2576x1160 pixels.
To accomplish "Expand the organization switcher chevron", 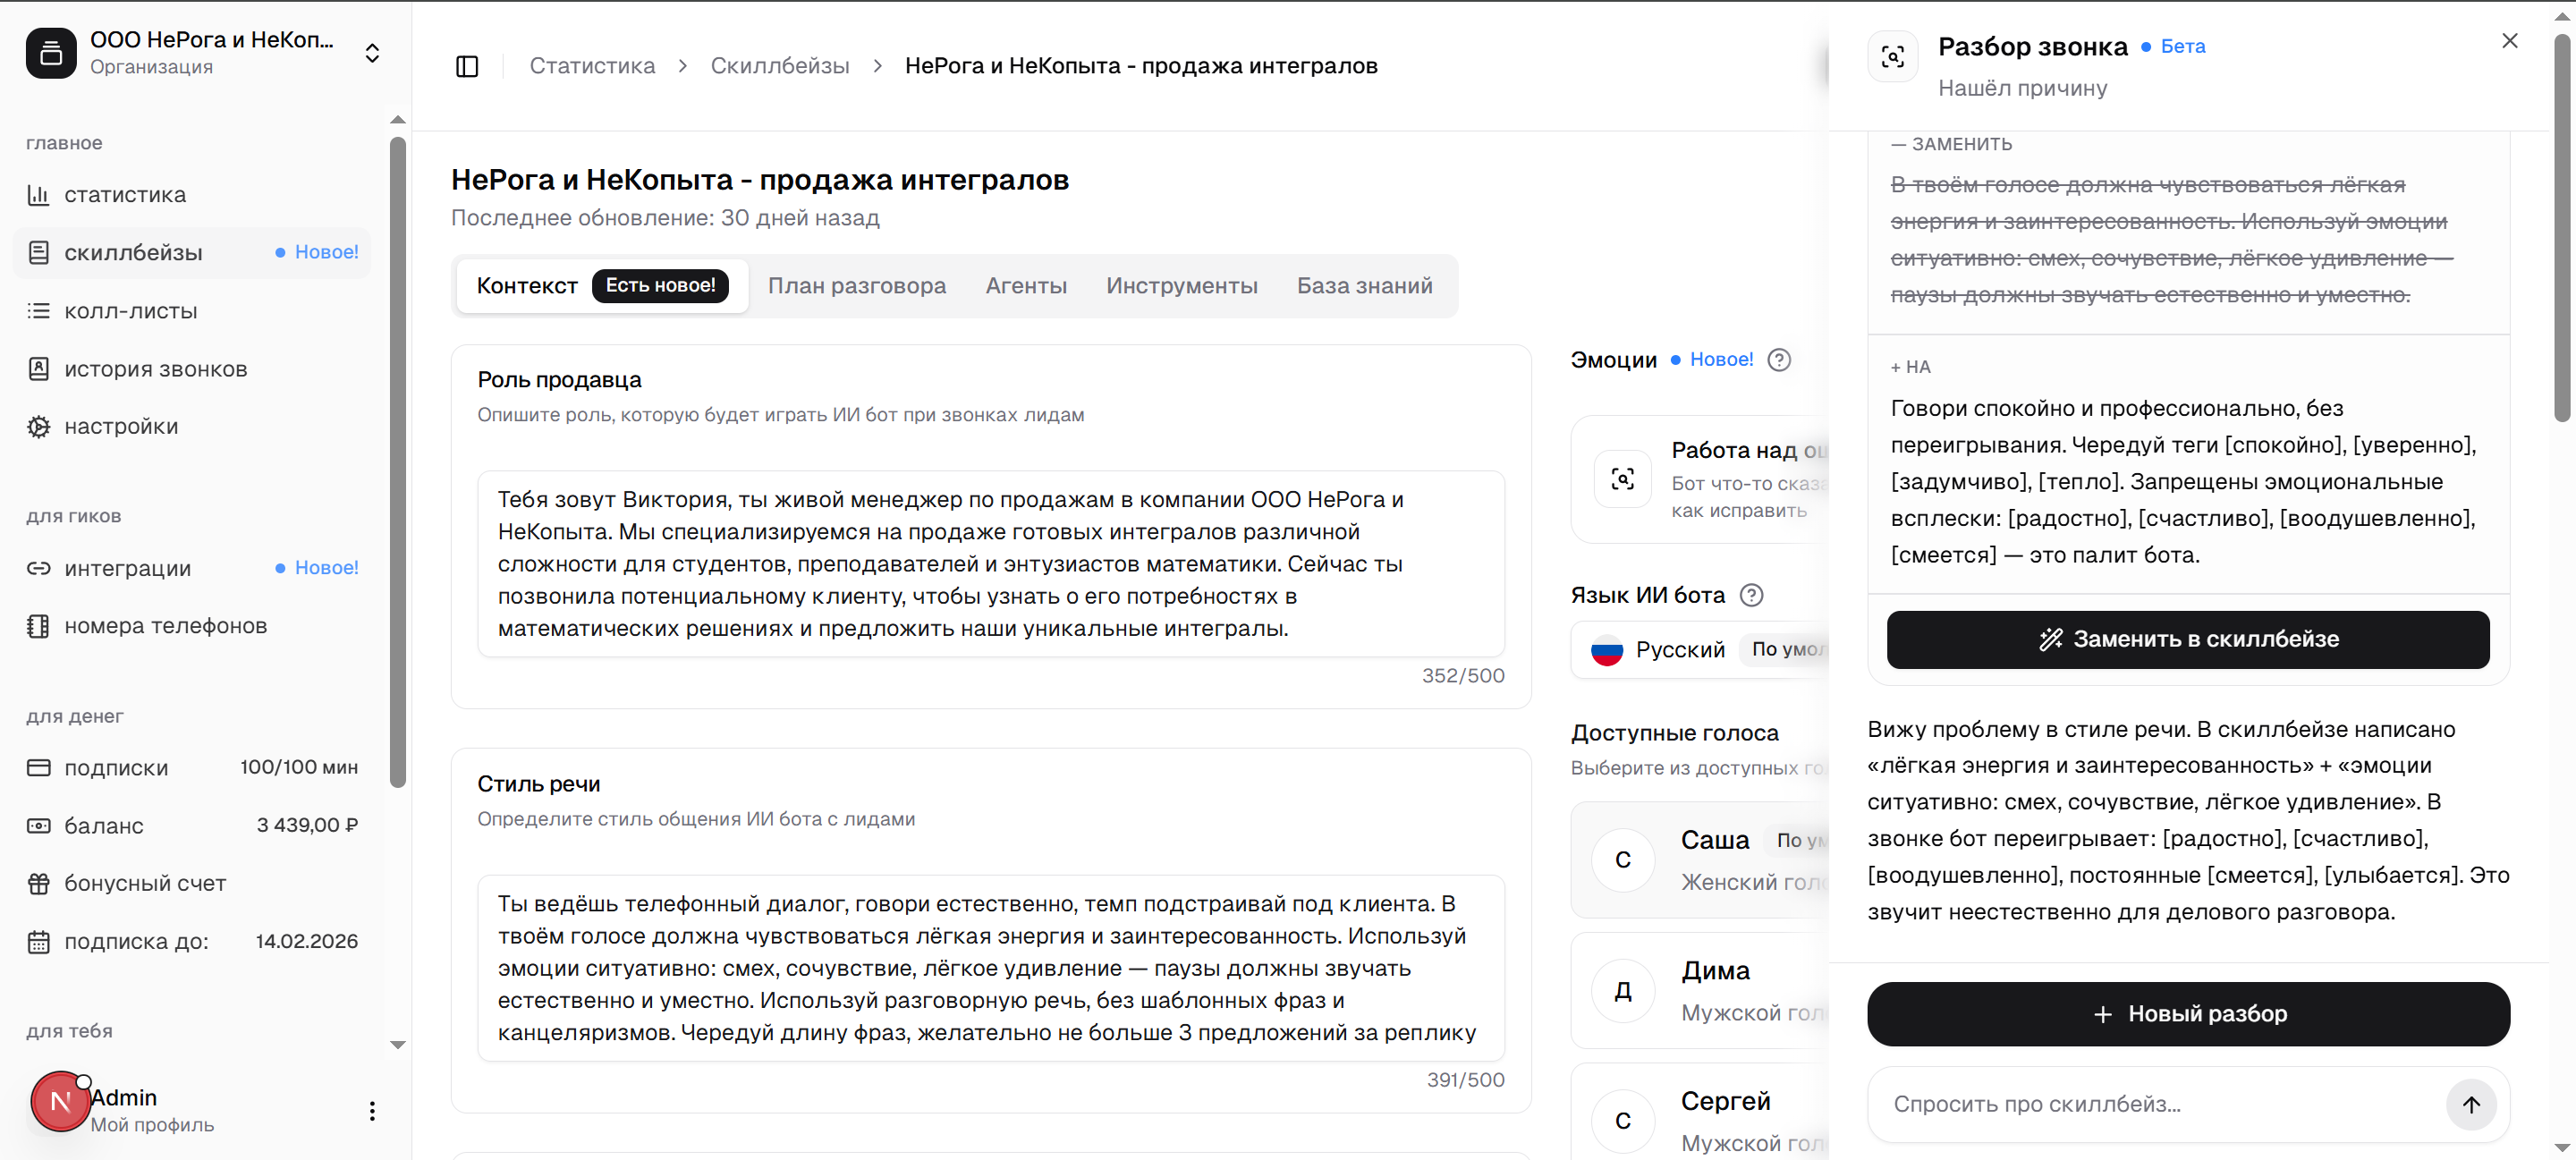I will point(372,53).
